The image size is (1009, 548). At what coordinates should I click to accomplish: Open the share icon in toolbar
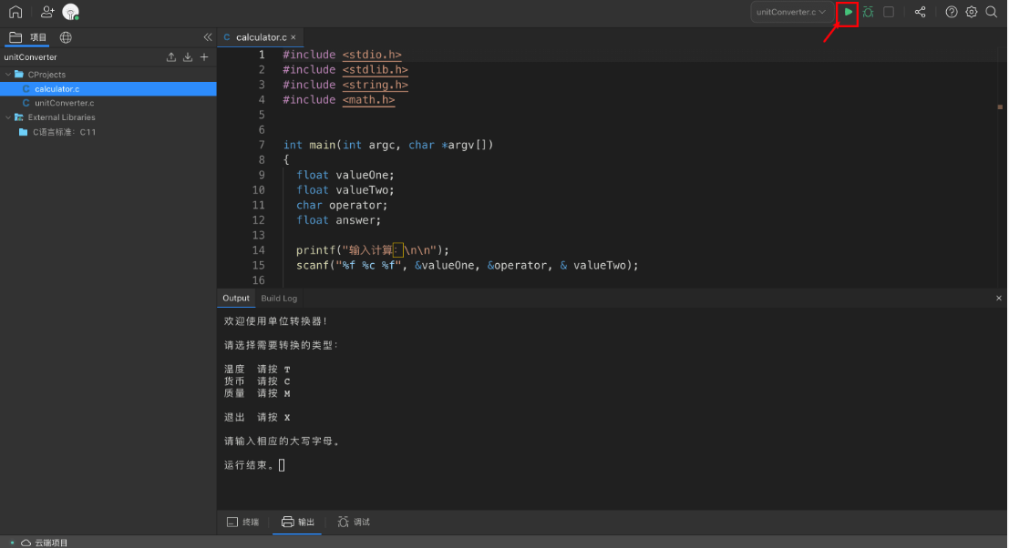click(921, 12)
